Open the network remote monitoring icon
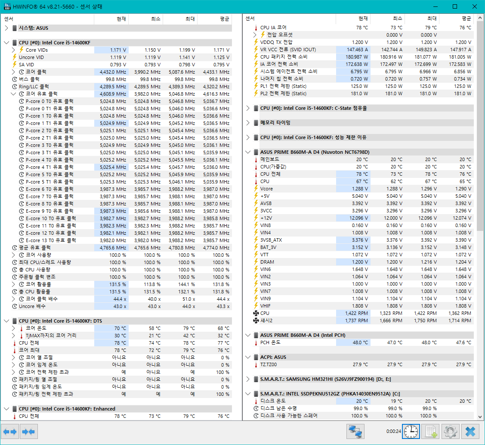Screen dimensions: 485x445 (355, 431)
